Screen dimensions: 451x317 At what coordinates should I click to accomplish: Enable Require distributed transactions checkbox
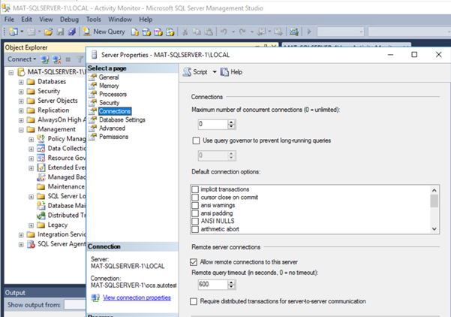pos(196,301)
